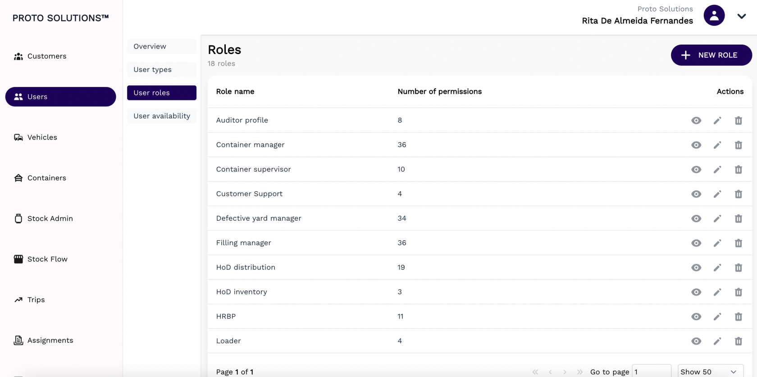Edit the HoD distribution role
The width and height of the screenshot is (757, 377).
click(717, 268)
